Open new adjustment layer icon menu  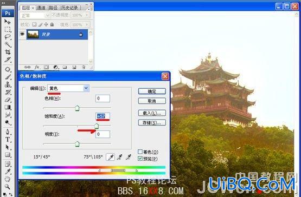56,67
